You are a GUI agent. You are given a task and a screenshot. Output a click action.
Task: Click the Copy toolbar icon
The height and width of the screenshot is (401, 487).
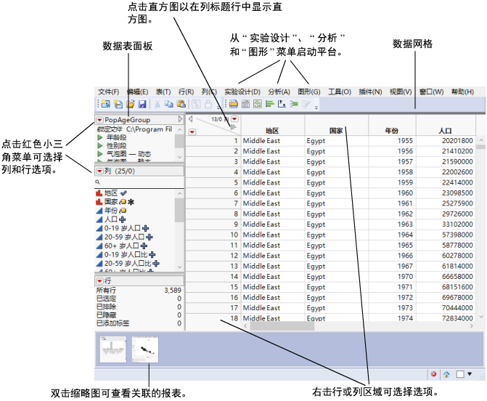point(169,104)
